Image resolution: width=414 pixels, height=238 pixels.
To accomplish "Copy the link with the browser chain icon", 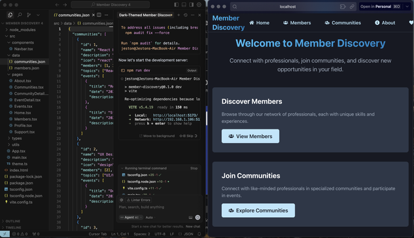I will coord(352,7).
